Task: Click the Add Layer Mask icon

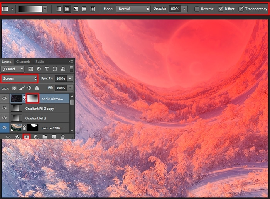Action: [27, 137]
